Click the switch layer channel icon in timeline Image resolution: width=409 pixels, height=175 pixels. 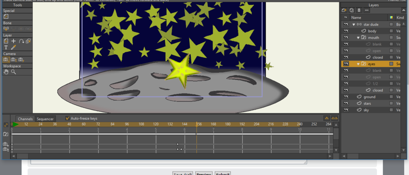[x=6, y=134]
